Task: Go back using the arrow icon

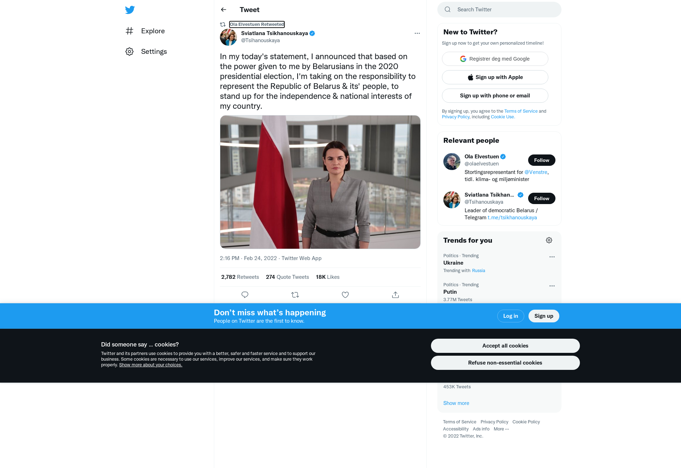Action: coord(223,10)
